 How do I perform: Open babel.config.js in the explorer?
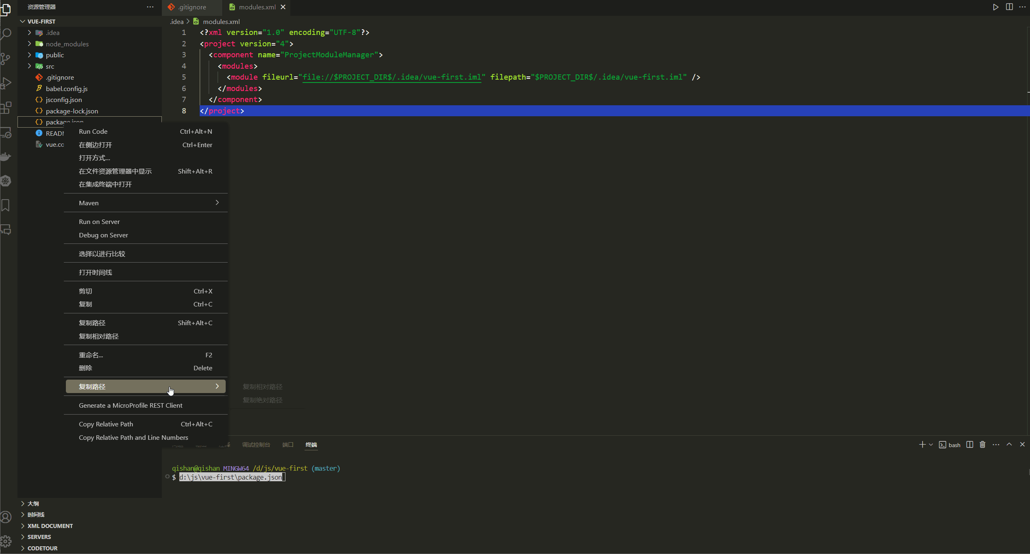pos(66,89)
